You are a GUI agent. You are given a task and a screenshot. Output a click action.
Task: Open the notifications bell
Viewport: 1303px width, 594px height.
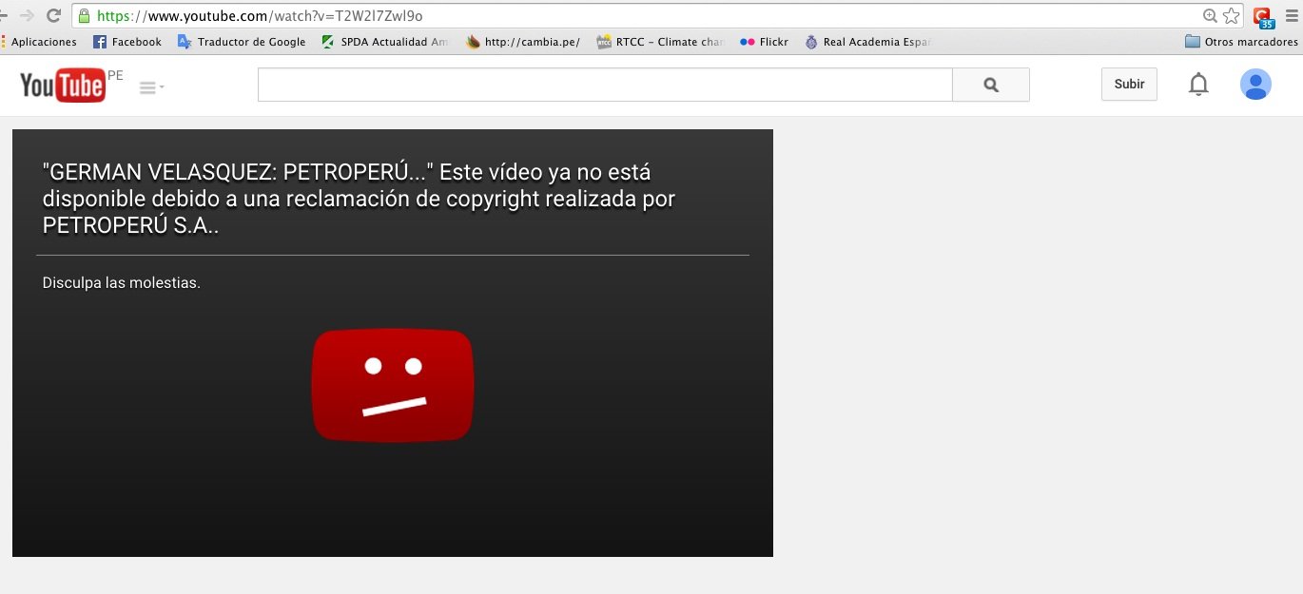click(x=1198, y=85)
